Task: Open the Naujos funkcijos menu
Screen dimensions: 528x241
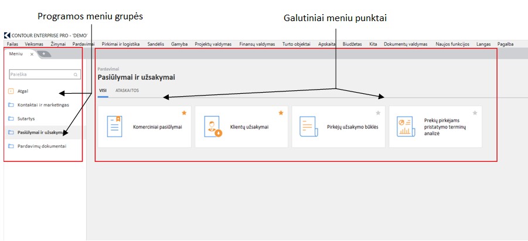Action: (452, 44)
